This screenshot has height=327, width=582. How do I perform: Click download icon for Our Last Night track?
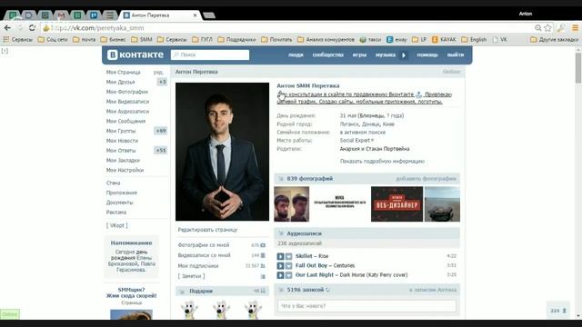pyautogui.click(x=289, y=275)
